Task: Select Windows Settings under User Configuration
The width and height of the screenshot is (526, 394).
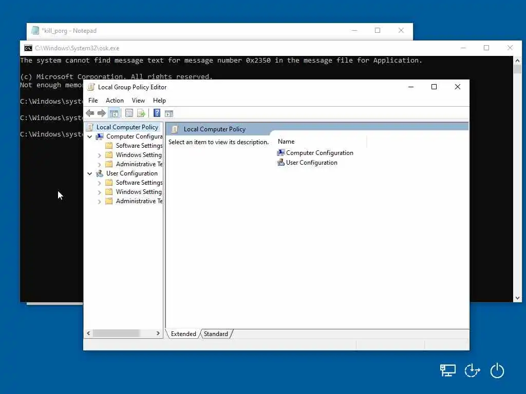Action: [139, 192]
